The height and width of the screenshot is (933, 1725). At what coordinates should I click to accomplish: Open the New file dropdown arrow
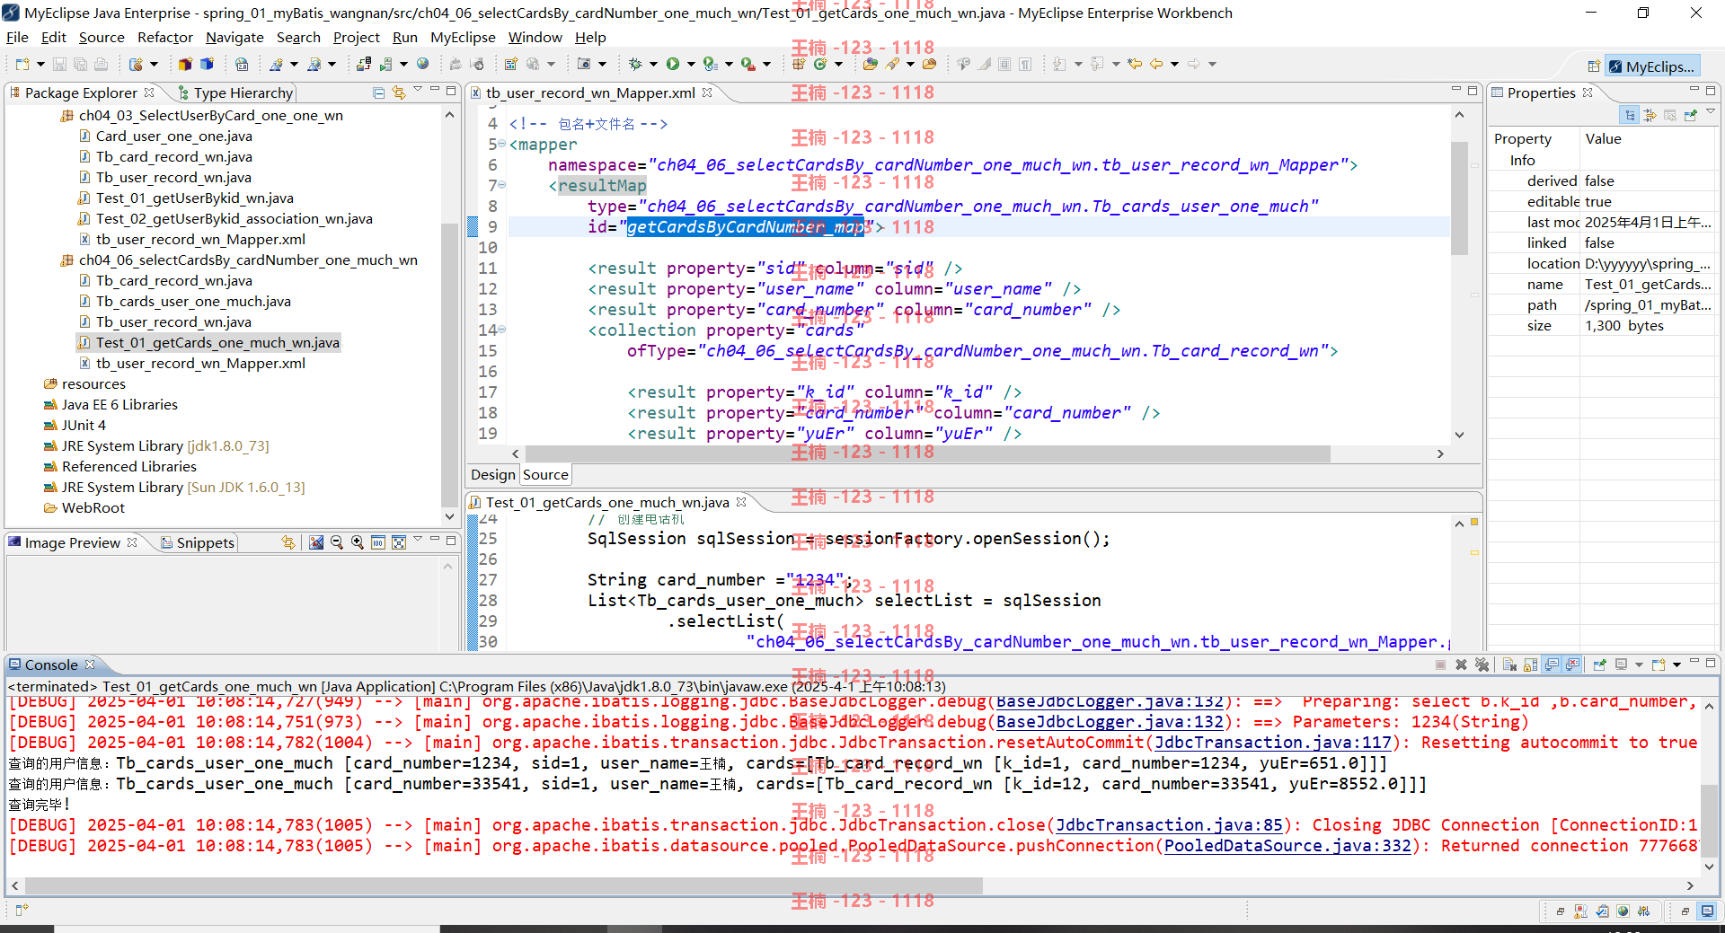point(40,64)
